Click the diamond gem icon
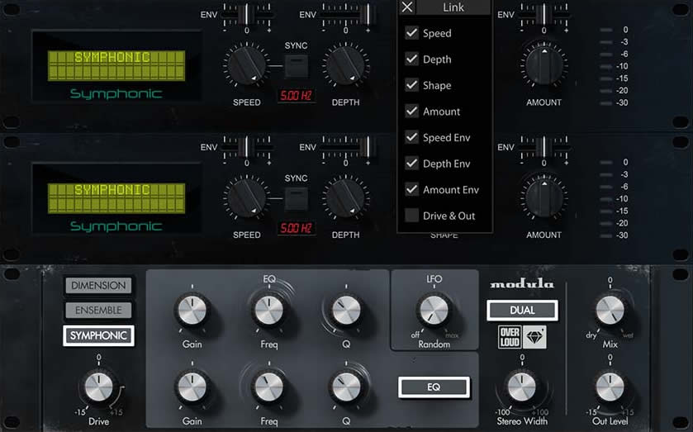 pos(534,337)
